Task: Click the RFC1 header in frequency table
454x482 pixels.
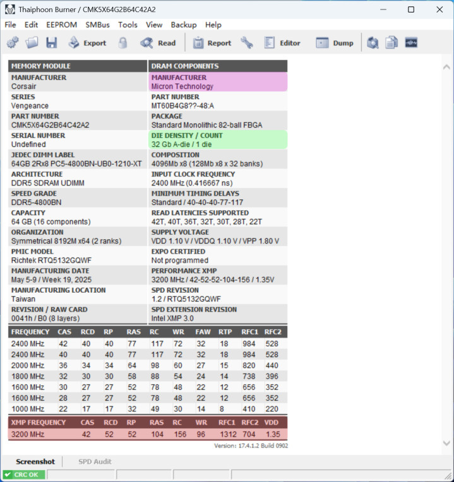Action: 249,332
